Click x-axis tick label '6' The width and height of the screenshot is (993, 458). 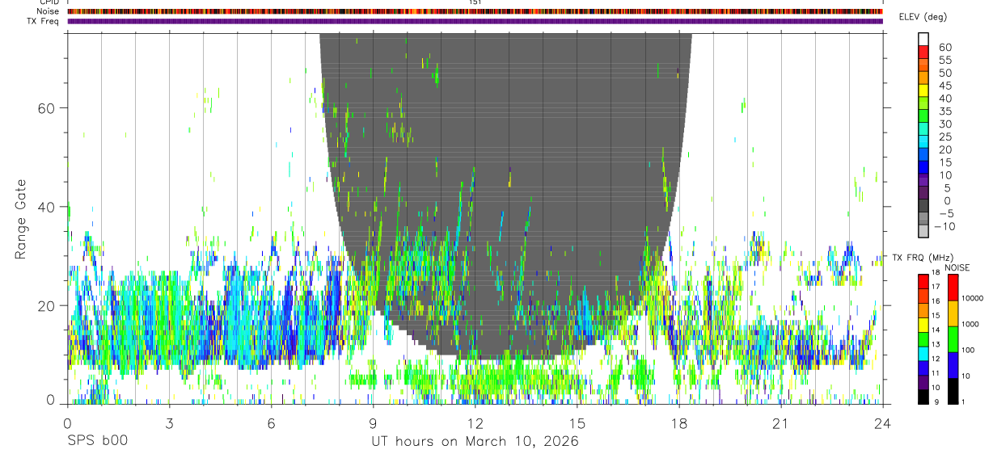tap(272, 422)
